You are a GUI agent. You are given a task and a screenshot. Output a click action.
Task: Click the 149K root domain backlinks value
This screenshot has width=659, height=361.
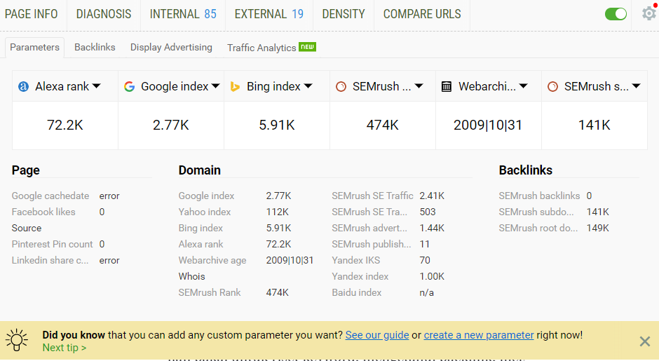pyautogui.click(x=597, y=229)
